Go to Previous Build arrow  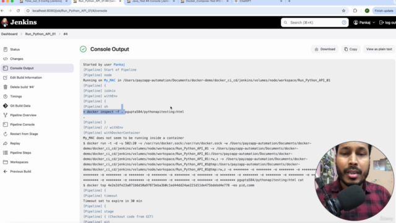click(6, 172)
